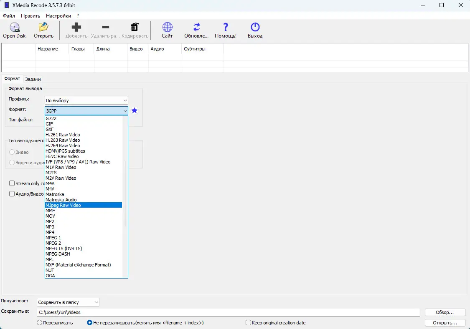Select GIF in the format list
The width and height of the screenshot is (470, 329).
point(84,124)
